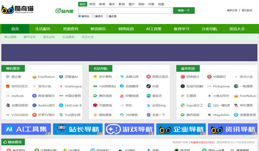Click the 搜索一下 search button
The height and width of the screenshot is (151, 259).
pos(184,11)
